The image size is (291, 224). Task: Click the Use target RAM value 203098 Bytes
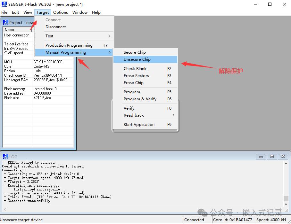tap(52, 80)
